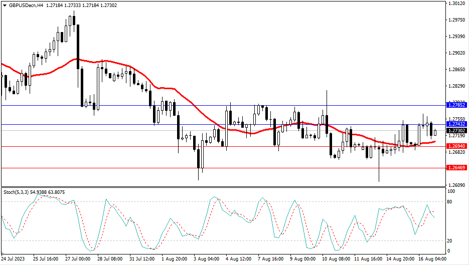Click the current price label 1.27302
The width and height of the screenshot is (469, 265).
coord(456,130)
